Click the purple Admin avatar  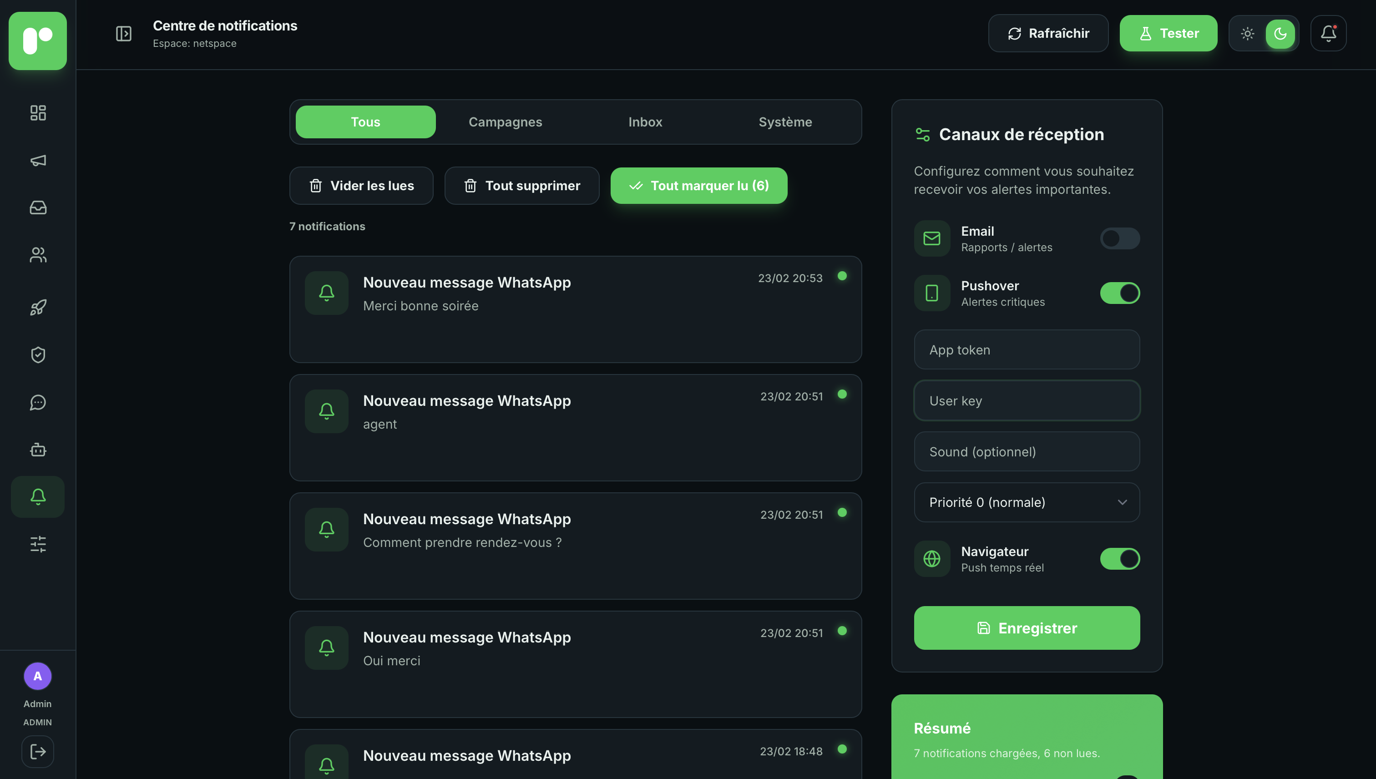[37, 676]
